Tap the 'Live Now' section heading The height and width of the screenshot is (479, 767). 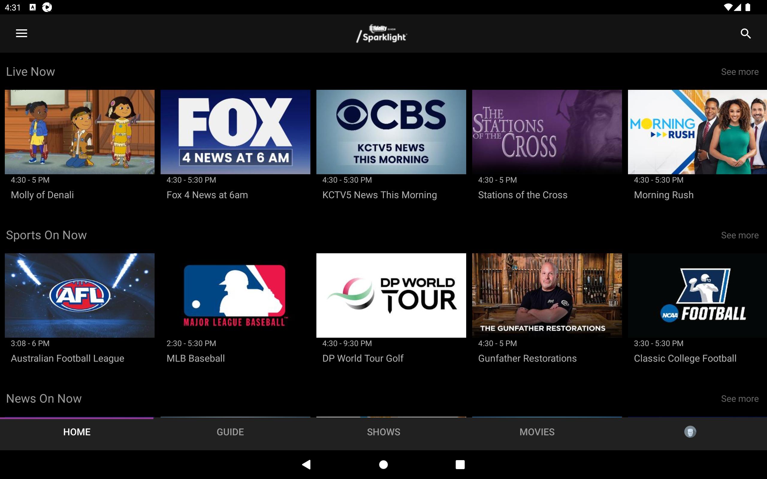click(x=31, y=72)
